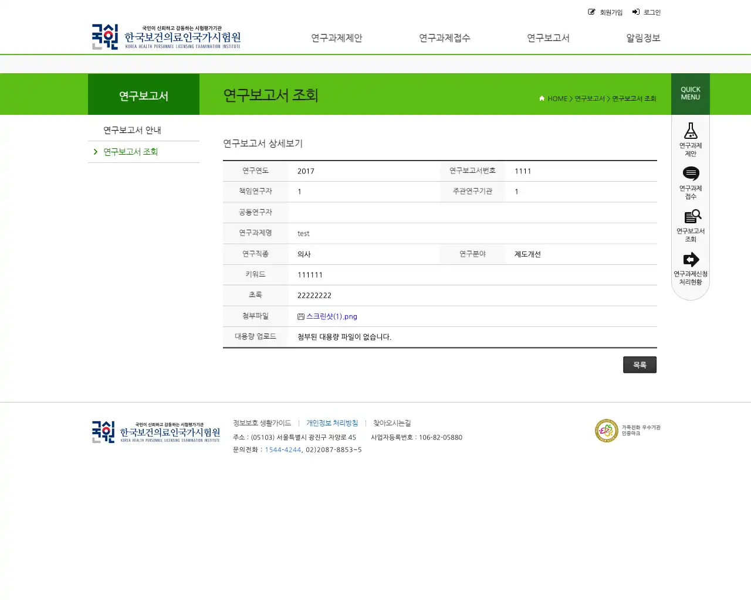Select 연구보고서 안내 in side menu
This screenshot has width=751, height=600.
[132, 130]
